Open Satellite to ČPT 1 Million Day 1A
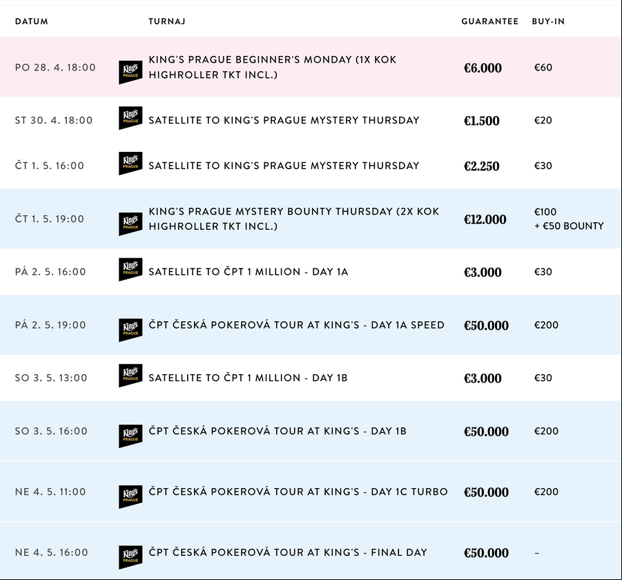This screenshot has height=580, width=622. (249, 272)
